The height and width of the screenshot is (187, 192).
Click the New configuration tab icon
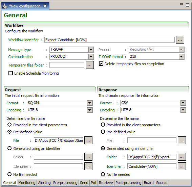[x=5, y=6]
